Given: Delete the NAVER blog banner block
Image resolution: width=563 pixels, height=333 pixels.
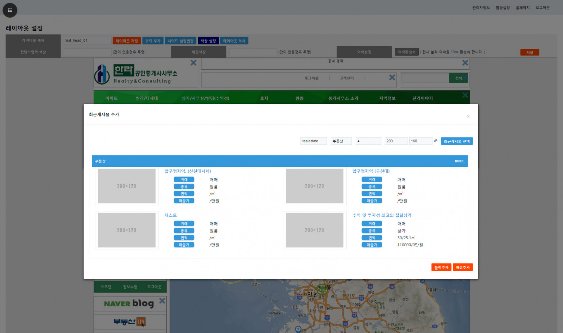Looking at the screenshot, I should tap(162, 301).
